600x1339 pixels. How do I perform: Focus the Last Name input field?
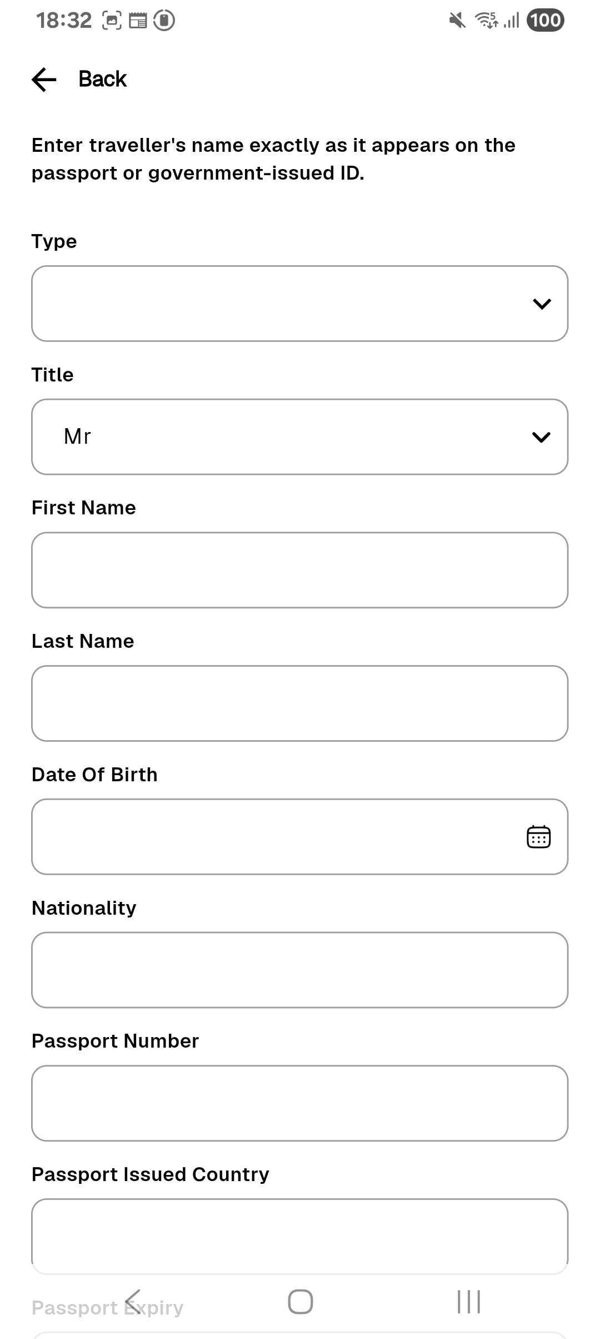click(x=299, y=703)
